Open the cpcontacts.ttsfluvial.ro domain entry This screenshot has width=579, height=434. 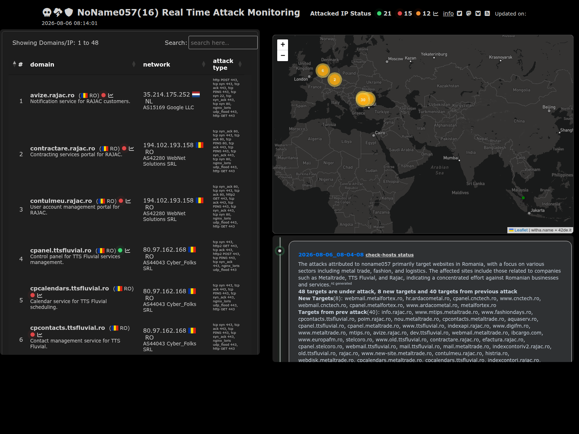[x=68, y=328]
